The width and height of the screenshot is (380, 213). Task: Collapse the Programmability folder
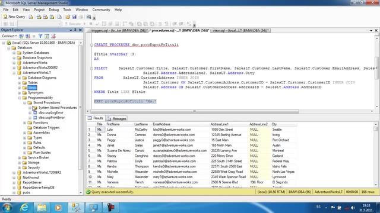20,98
